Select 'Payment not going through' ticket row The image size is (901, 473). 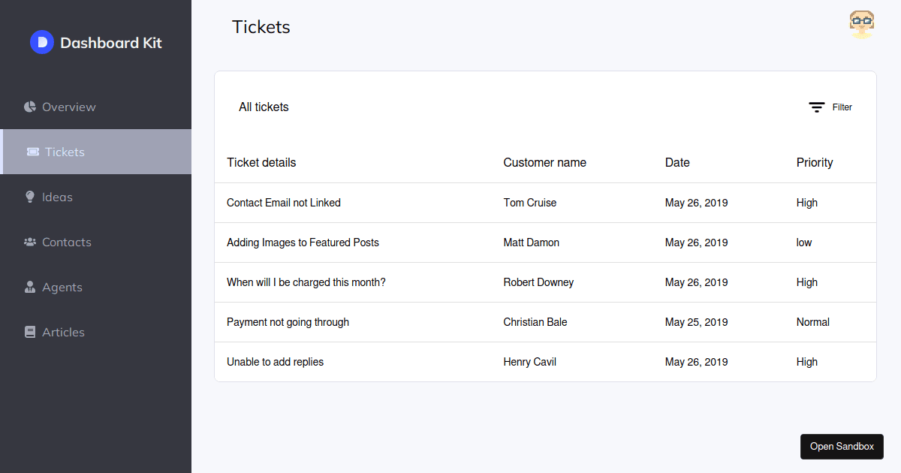288,322
